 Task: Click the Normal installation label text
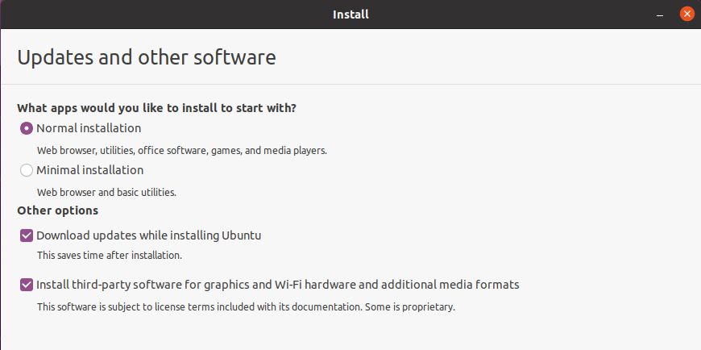point(89,128)
